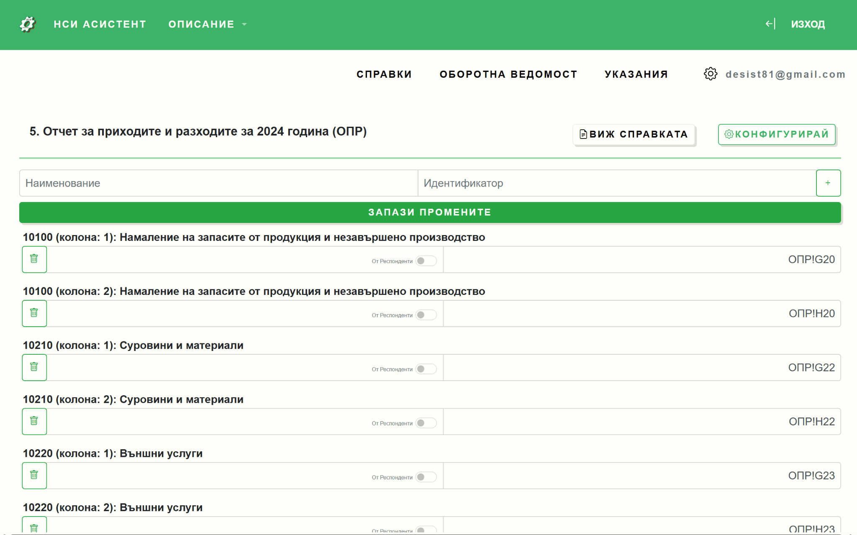Click the ЗАПАЗИ ПРОМЕНИТЕ button
This screenshot has height=535, width=857.
430,212
